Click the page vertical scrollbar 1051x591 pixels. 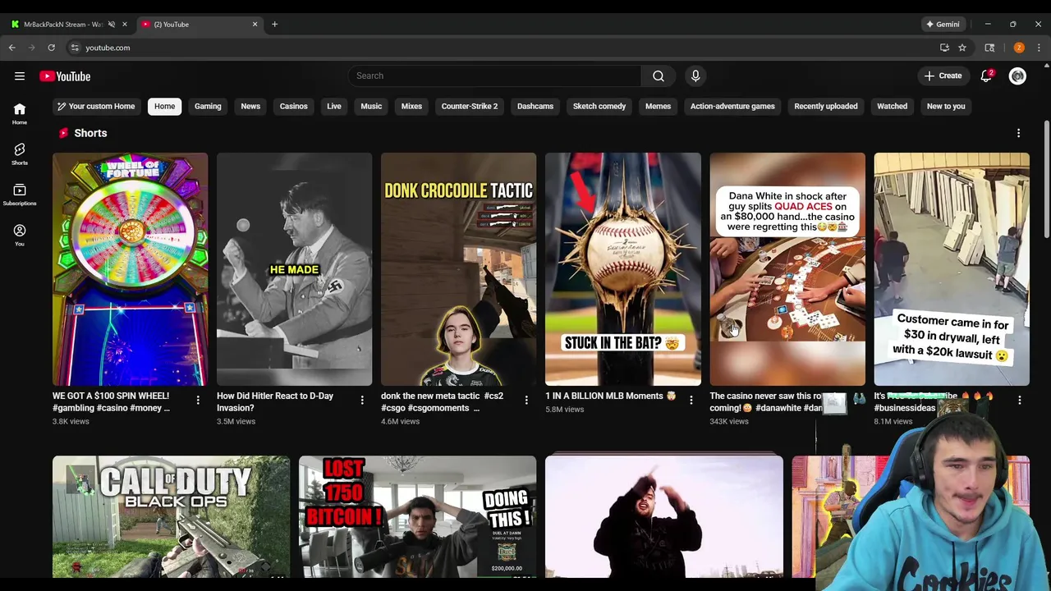point(1046,181)
